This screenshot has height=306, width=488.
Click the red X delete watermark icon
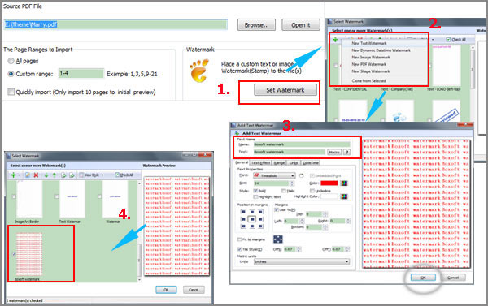(x=36, y=175)
